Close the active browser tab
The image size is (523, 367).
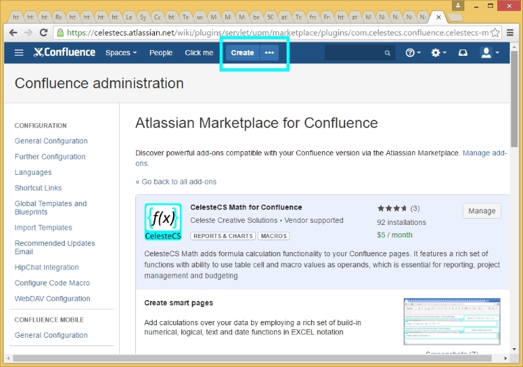pyautogui.click(x=439, y=17)
